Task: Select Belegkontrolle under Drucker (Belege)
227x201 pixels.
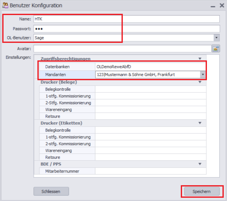Action: click(123, 89)
